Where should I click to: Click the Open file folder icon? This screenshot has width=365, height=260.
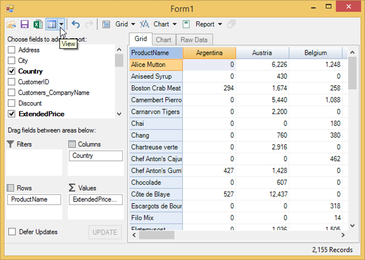tap(11, 25)
